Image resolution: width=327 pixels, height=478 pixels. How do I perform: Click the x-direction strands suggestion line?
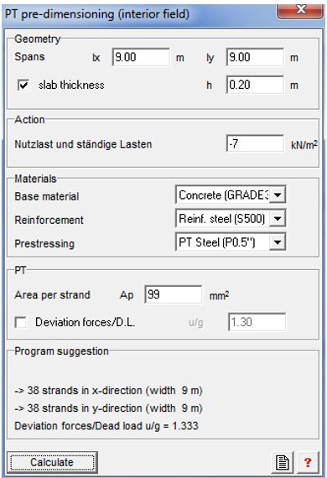click(108, 391)
